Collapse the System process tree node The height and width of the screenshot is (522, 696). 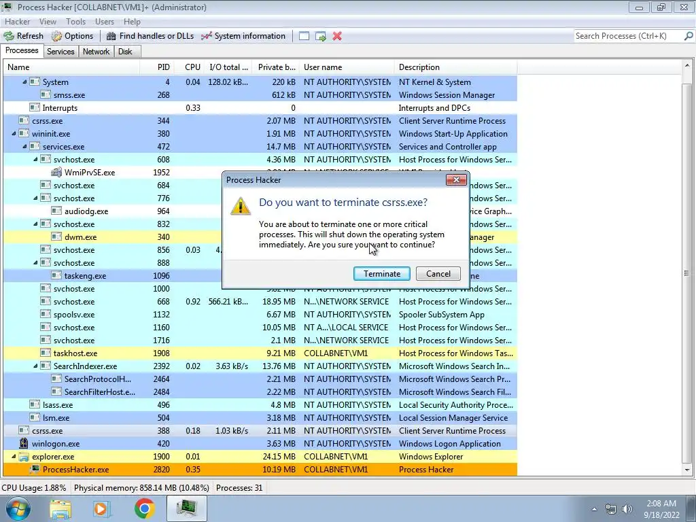[24, 82]
